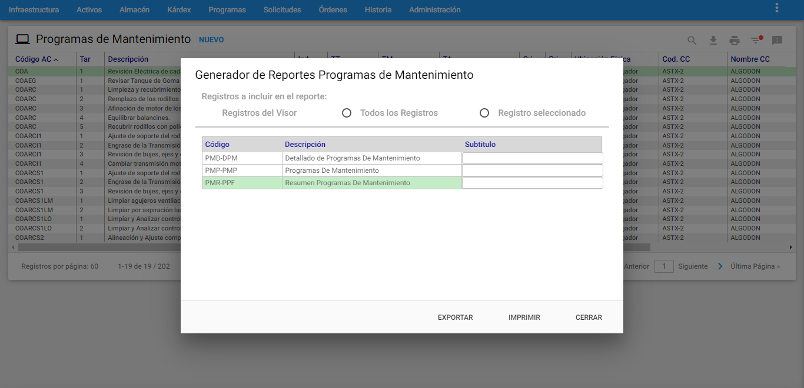Click the Anterior pagination text

pyautogui.click(x=636, y=266)
